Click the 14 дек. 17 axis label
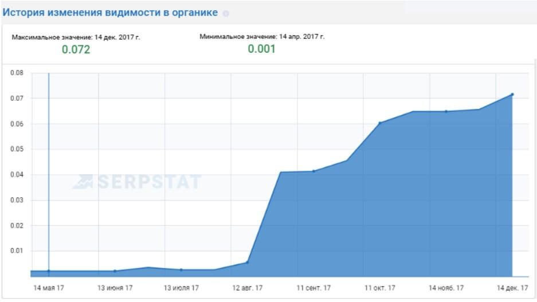Viewport: 537px width, 302px height. tap(512, 288)
